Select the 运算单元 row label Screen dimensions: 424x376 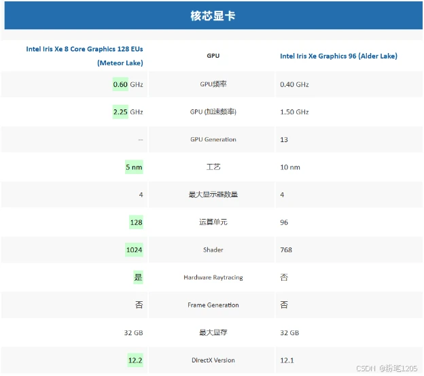point(213,222)
